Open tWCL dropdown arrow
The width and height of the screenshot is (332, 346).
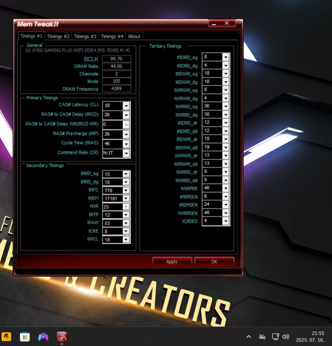(x=126, y=240)
